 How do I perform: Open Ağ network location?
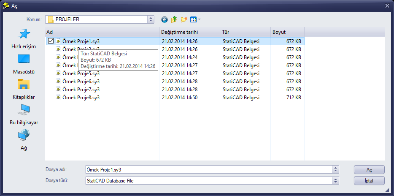click(24, 140)
